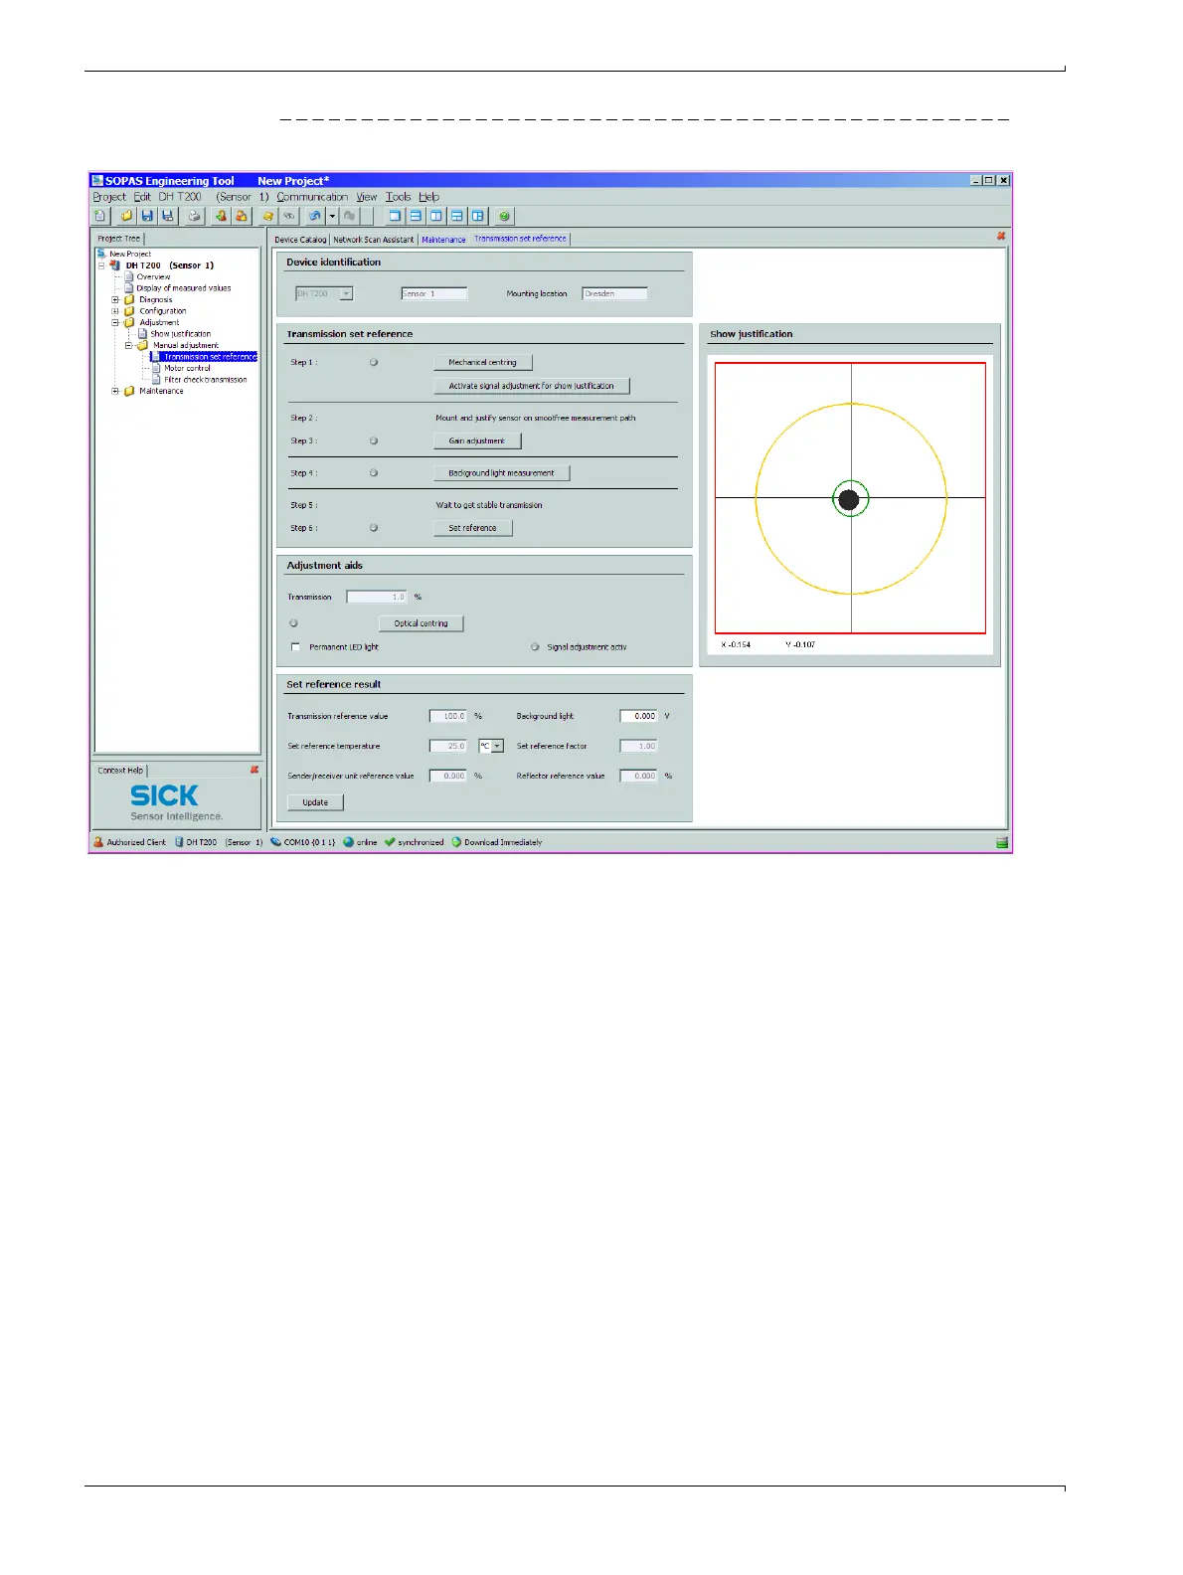Click the Set reference button
The height and width of the screenshot is (1575, 1183).
pos(473,528)
